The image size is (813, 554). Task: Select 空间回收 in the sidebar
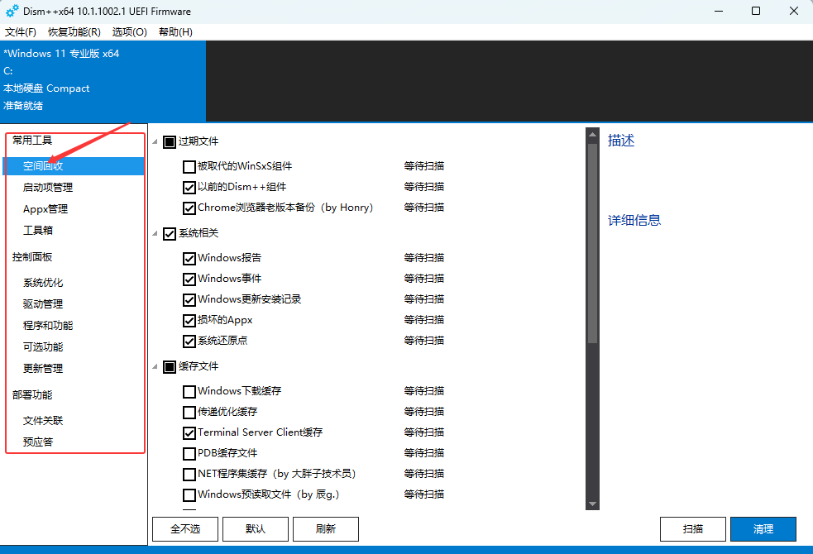(x=74, y=166)
